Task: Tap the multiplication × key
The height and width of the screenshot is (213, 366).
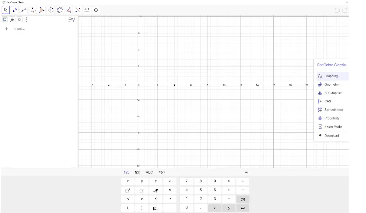Action: [229, 181]
